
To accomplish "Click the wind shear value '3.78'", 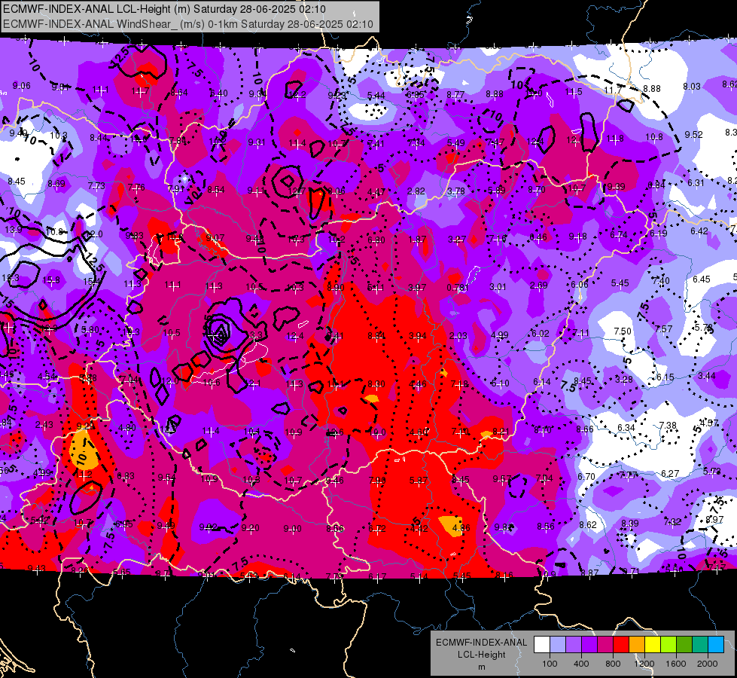I will click(x=456, y=191).
